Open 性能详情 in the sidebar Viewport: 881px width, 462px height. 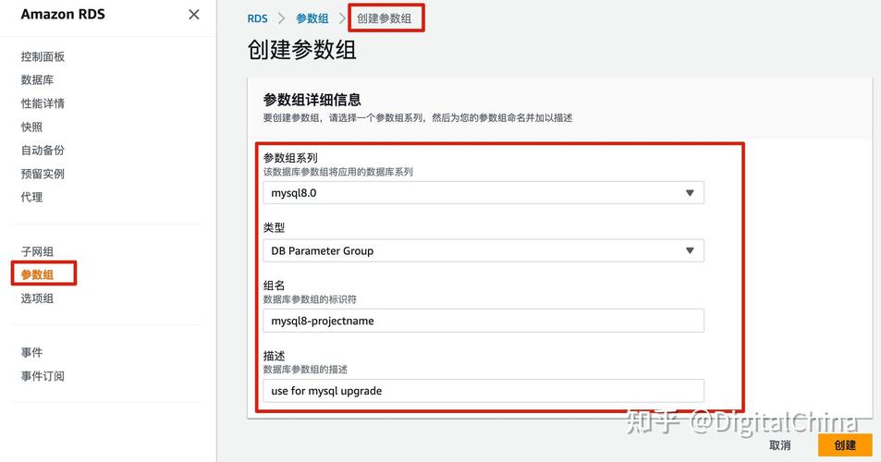pyautogui.click(x=43, y=103)
